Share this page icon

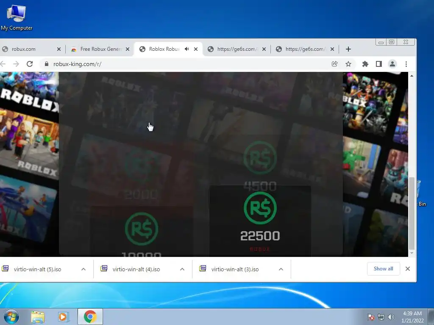click(334, 64)
